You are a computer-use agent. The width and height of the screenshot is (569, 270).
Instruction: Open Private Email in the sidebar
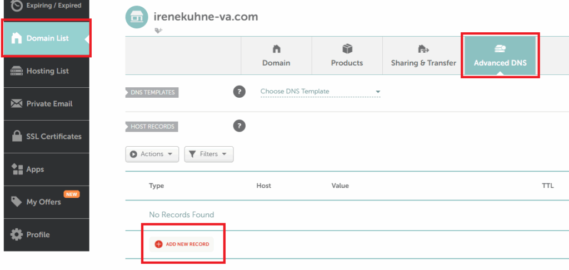click(x=47, y=104)
